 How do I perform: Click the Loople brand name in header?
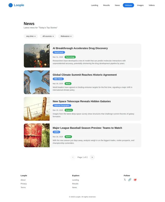[19, 5]
